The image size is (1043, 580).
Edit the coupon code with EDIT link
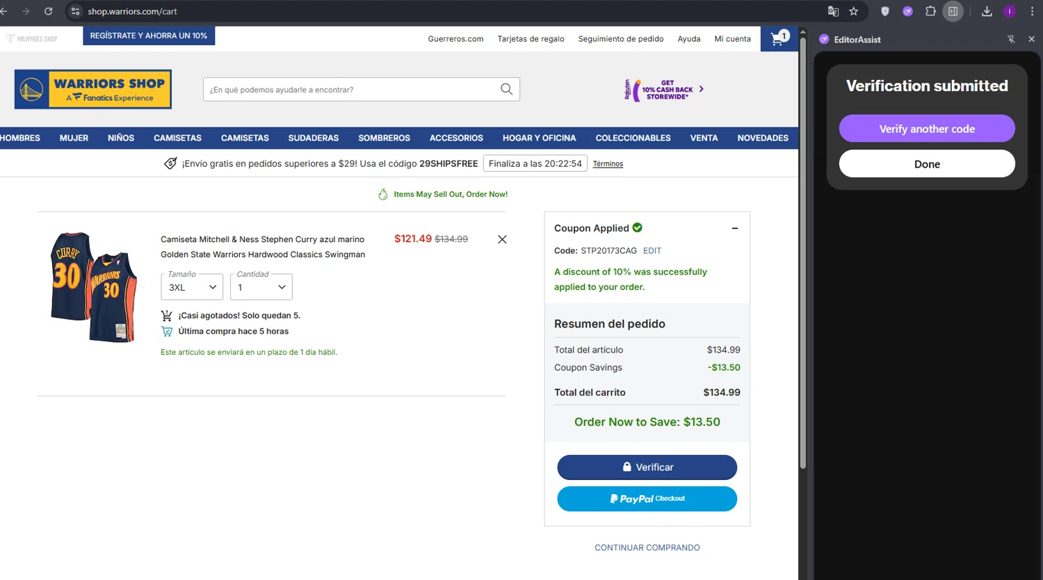point(652,250)
